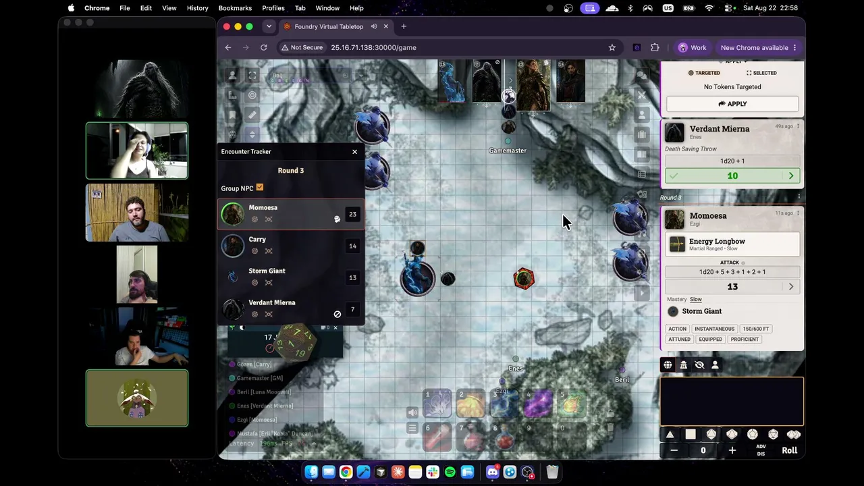Viewport: 864px width, 486px height.
Task: Select the Token Controls tool in Foundry
Action: [x=232, y=75]
